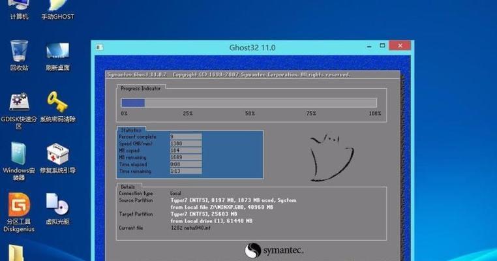This screenshot has height=261, width=497.
Task: Click the 100% progress scale label
Action: pyautogui.click(x=375, y=114)
